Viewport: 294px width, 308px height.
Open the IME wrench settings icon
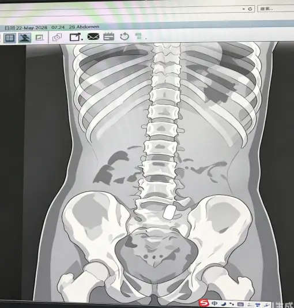point(266,305)
